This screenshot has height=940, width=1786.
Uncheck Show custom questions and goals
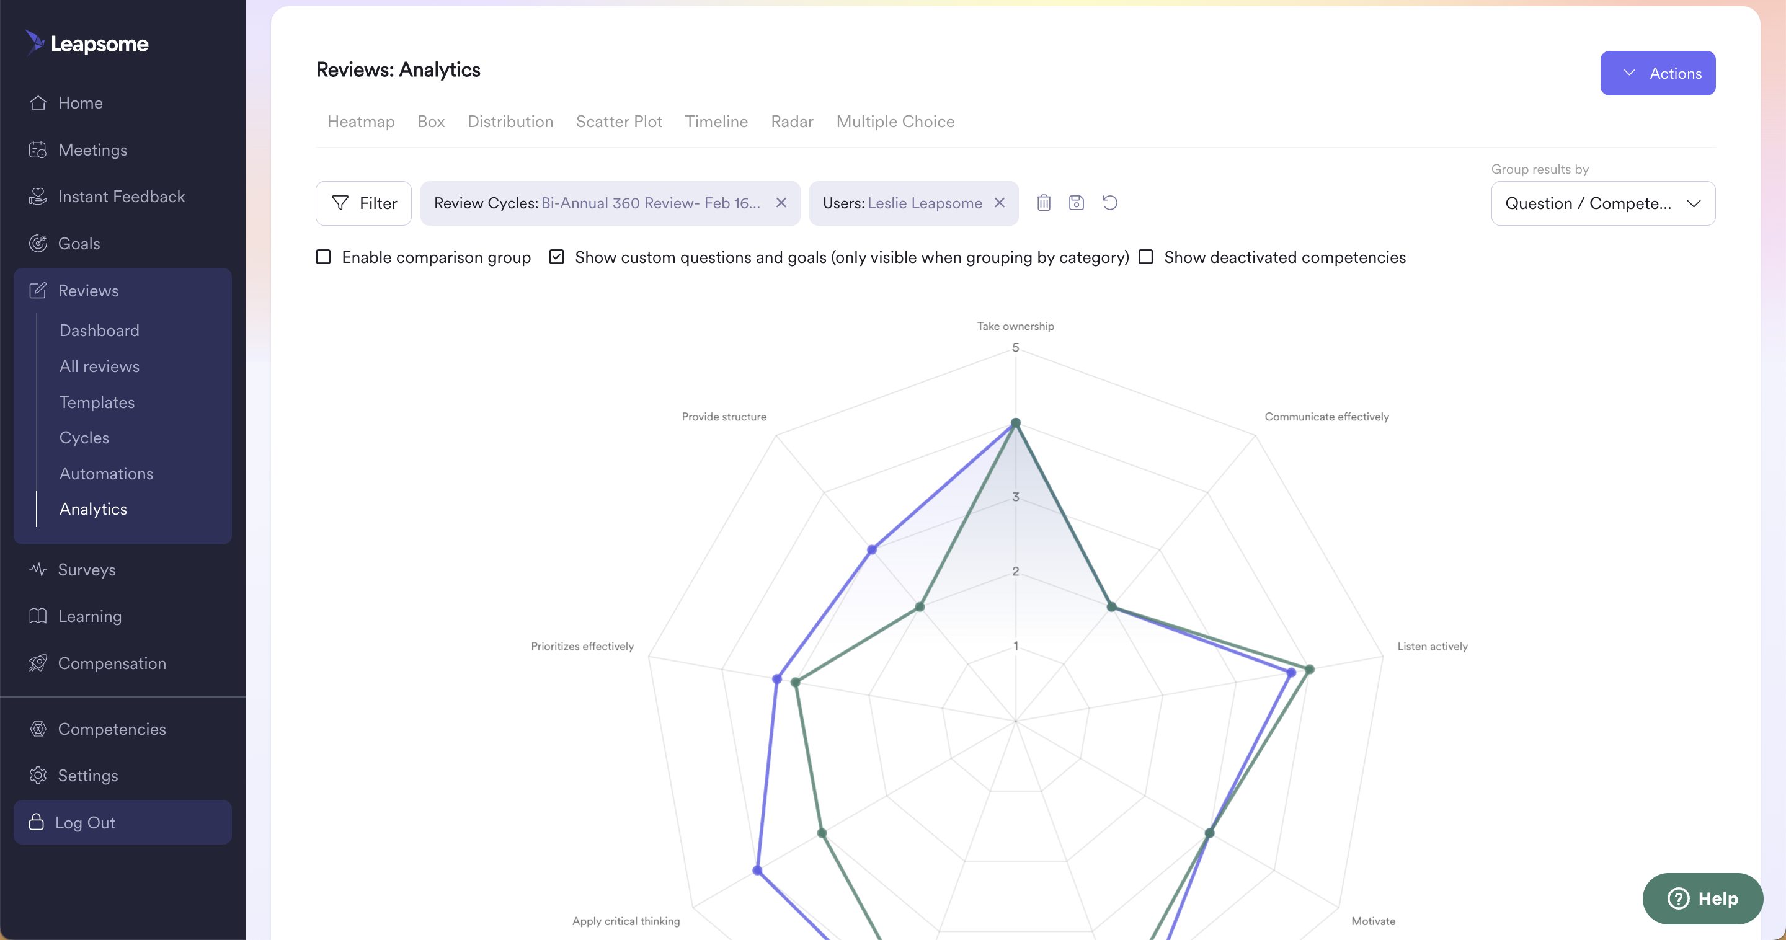(556, 257)
